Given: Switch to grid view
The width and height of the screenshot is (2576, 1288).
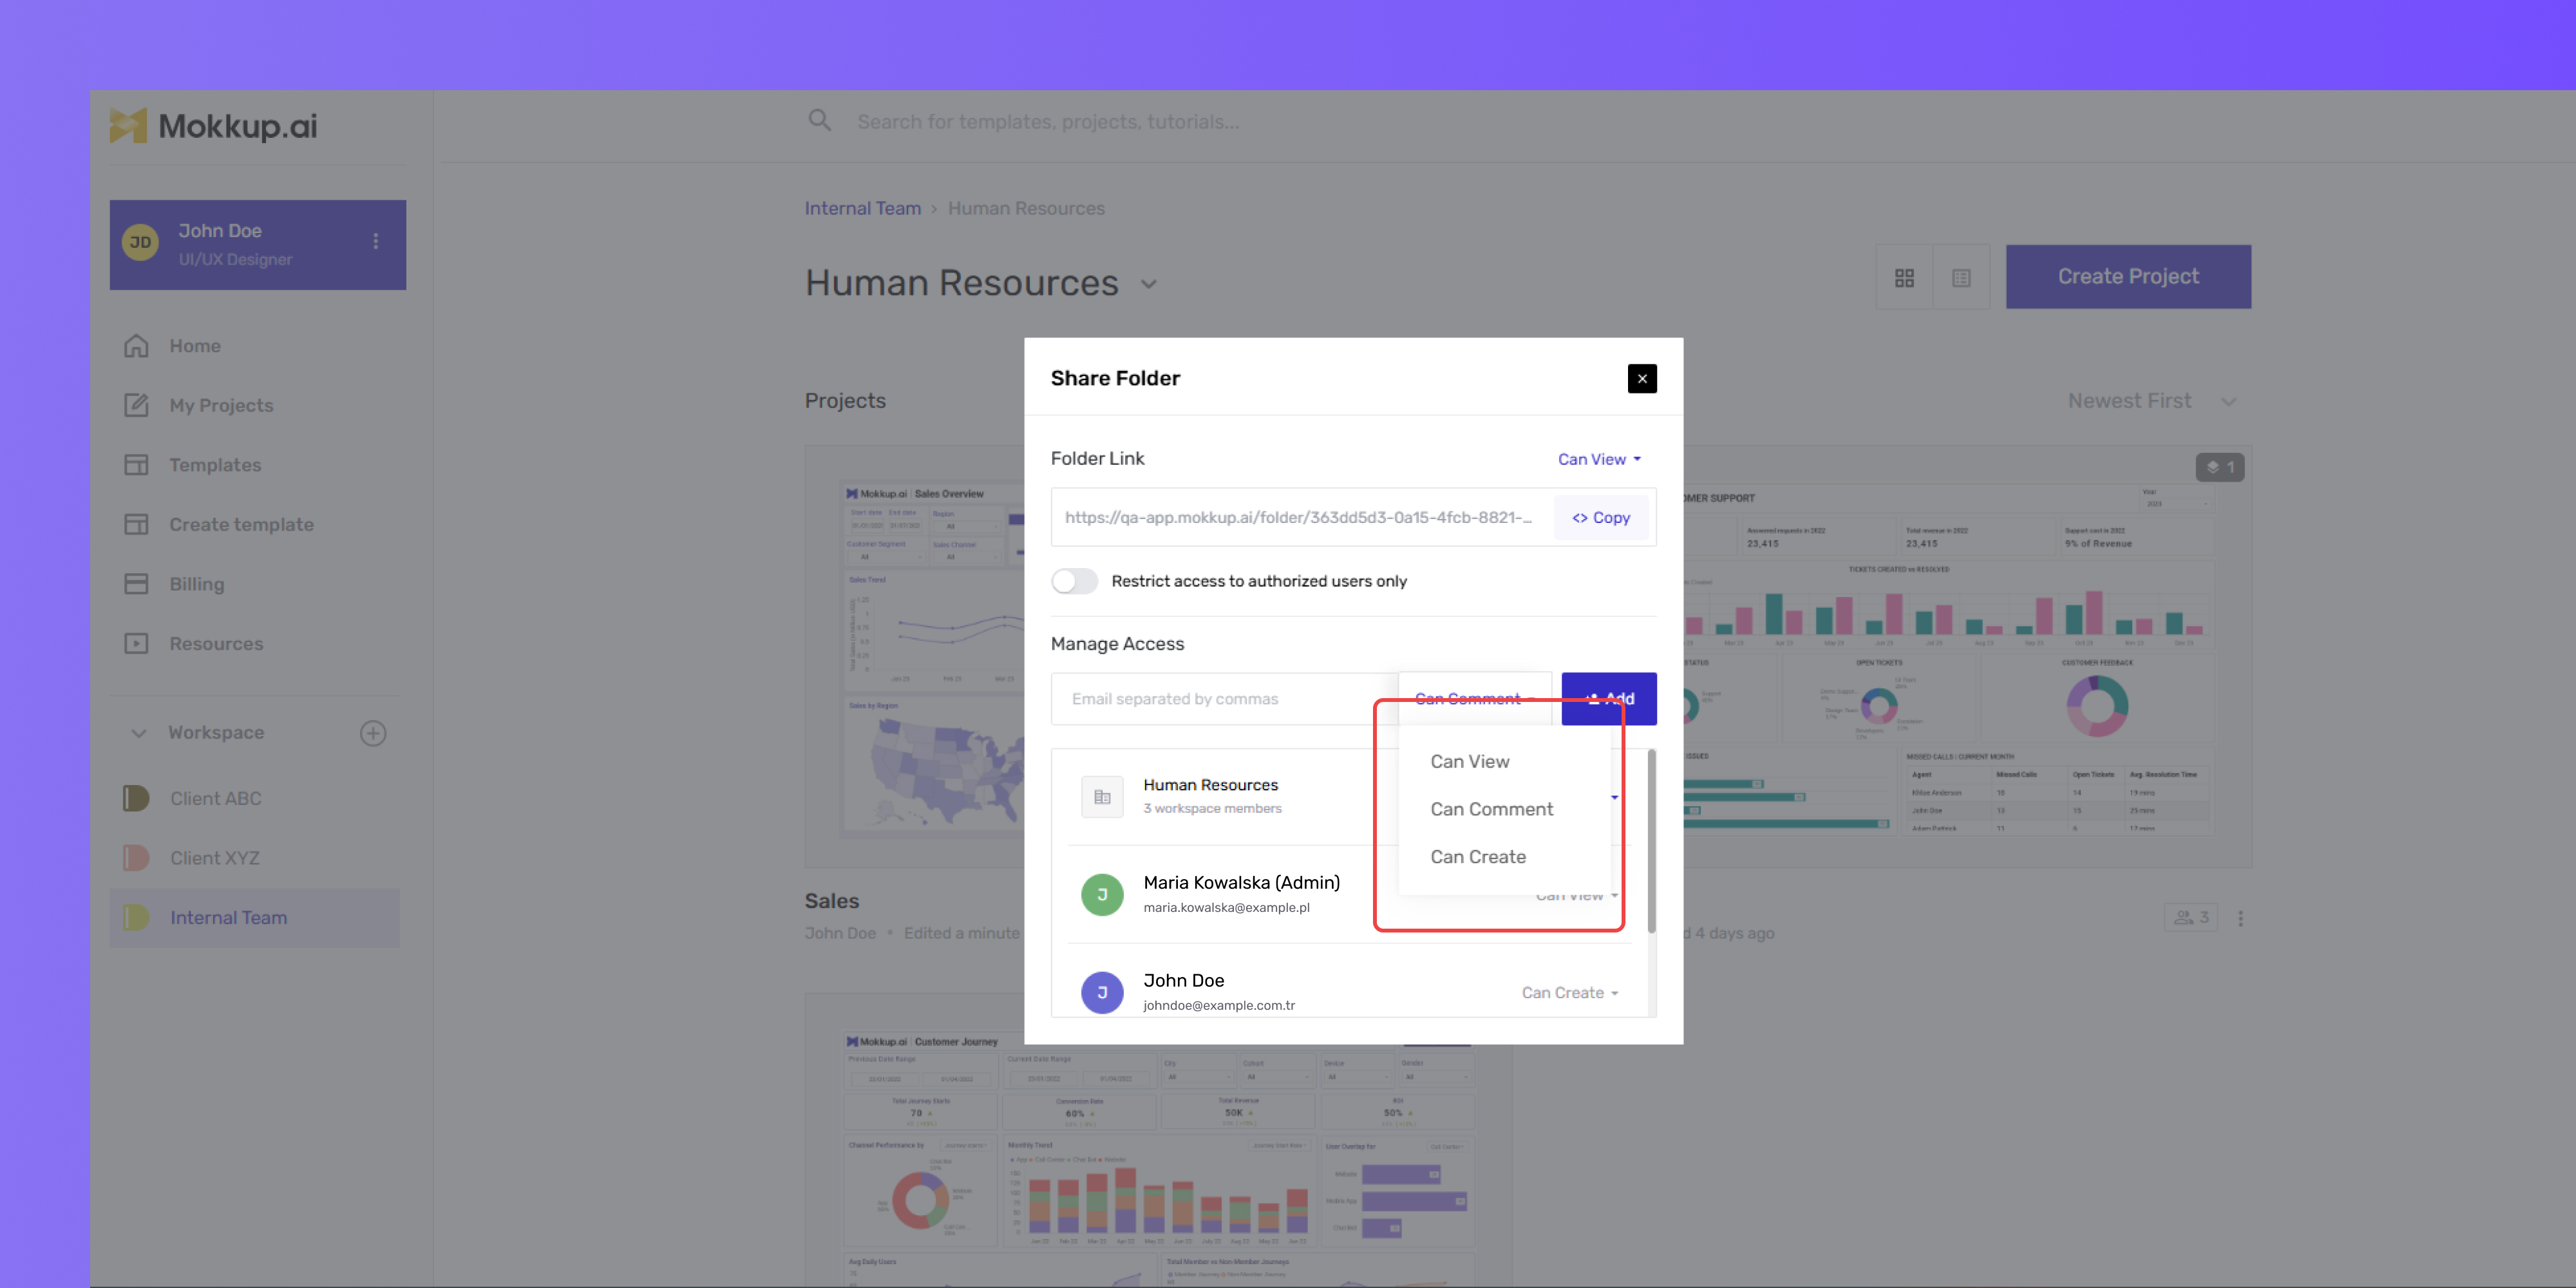Looking at the screenshot, I should [x=1904, y=277].
